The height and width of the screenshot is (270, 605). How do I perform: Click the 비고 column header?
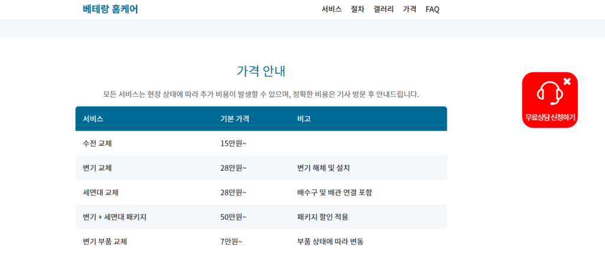(304, 119)
